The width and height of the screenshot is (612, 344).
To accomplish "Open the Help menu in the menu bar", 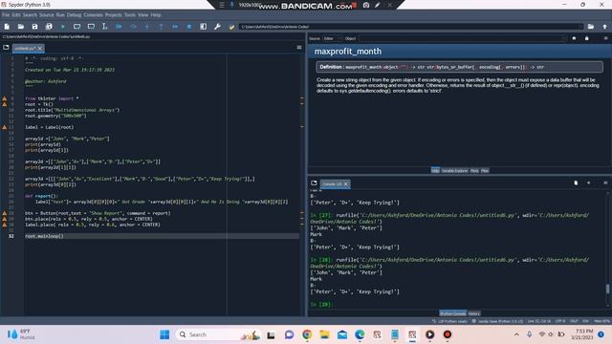I will coord(155,15).
